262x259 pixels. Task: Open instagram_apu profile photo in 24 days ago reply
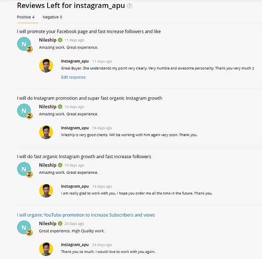46,249
